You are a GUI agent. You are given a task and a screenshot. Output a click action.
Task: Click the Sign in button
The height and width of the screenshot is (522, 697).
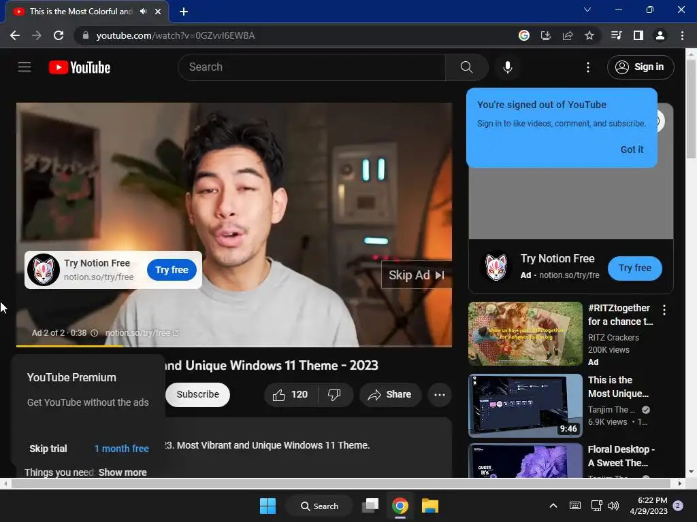[641, 67]
